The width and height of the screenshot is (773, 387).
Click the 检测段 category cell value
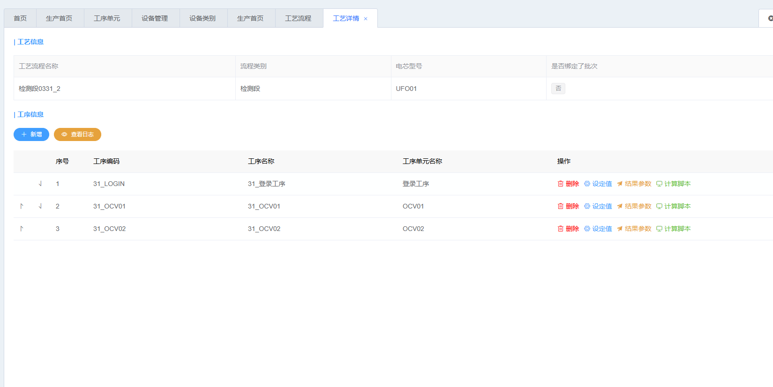(x=250, y=89)
